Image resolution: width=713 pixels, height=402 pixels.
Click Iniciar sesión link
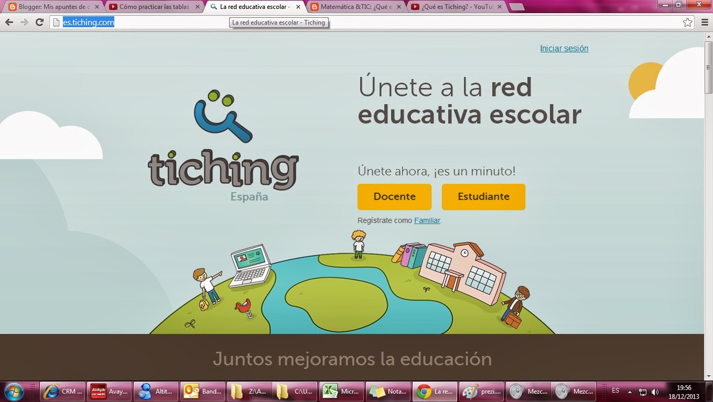(x=564, y=48)
